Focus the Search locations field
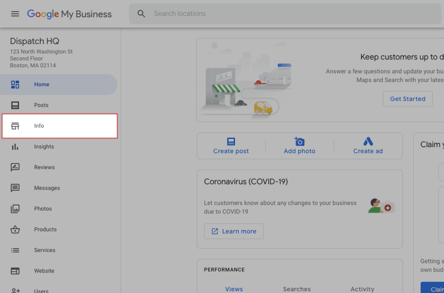444x293 pixels. (x=285, y=13)
